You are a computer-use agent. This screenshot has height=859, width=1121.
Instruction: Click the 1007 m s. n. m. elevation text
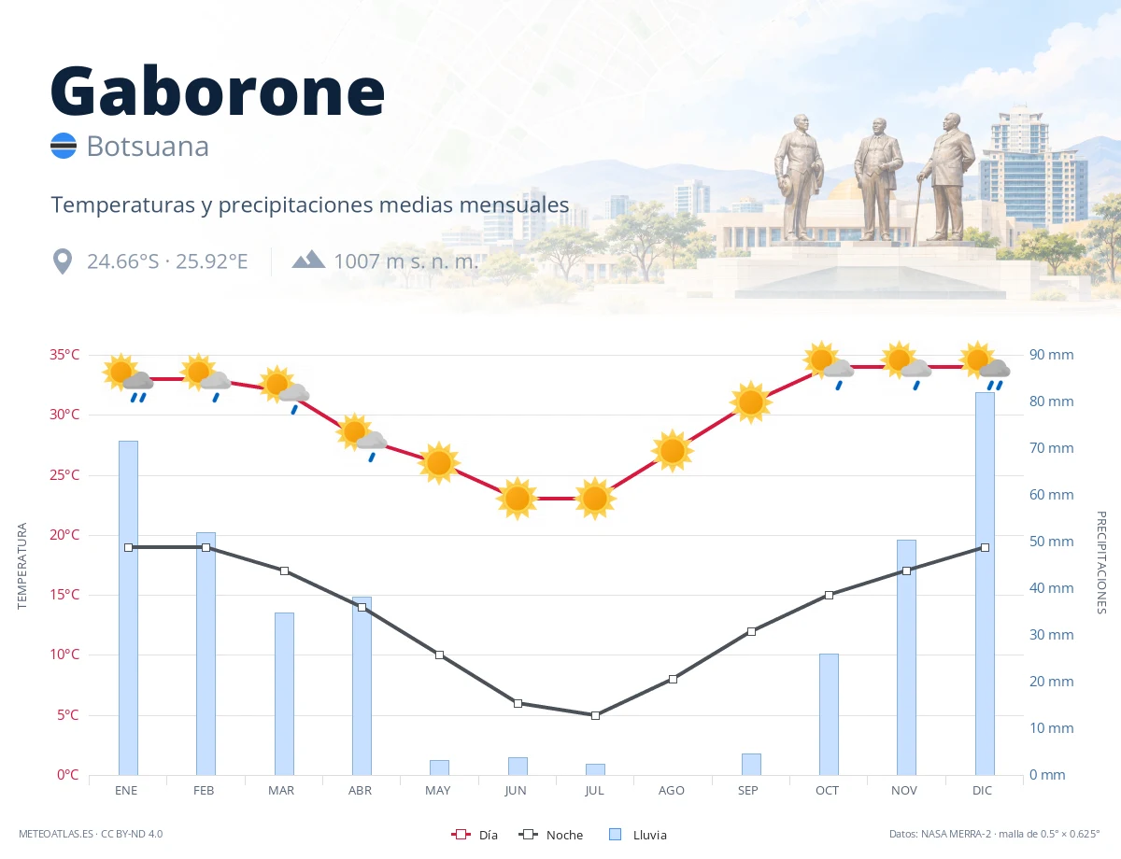[405, 261]
